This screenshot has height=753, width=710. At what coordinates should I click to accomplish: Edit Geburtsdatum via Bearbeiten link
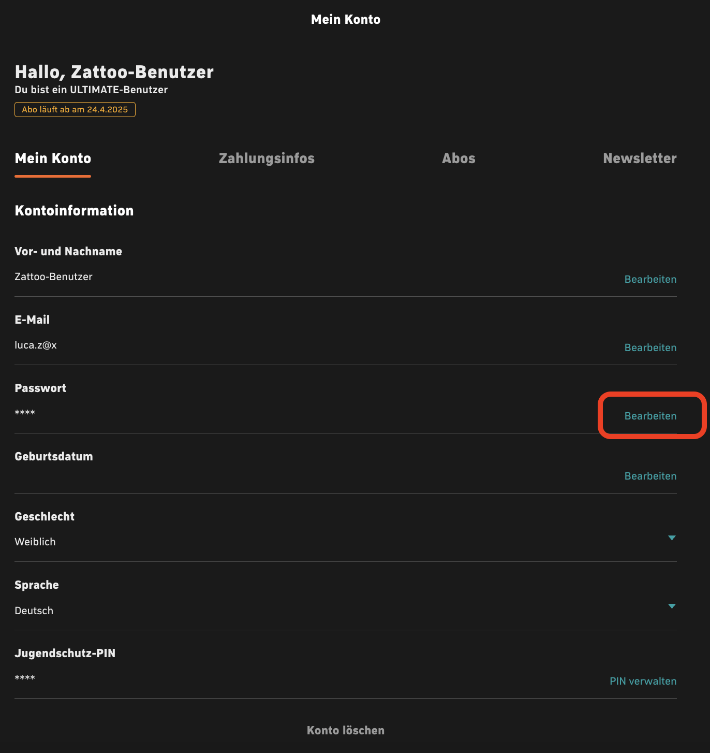[650, 476]
